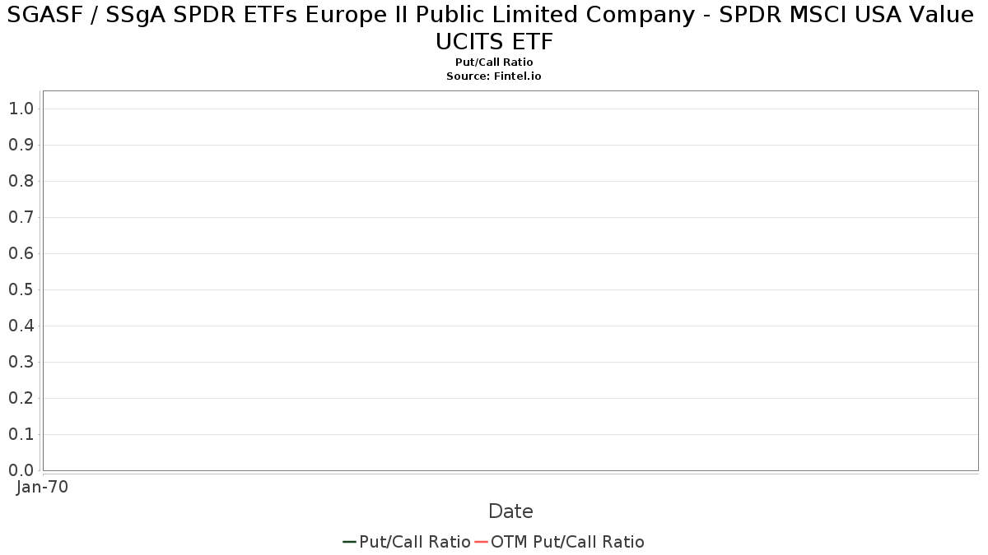Image resolution: width=988 pixels, height=555 pixels.
Task: Click the 0.4 y-axis tick label
Action: [x=21, y=326]
